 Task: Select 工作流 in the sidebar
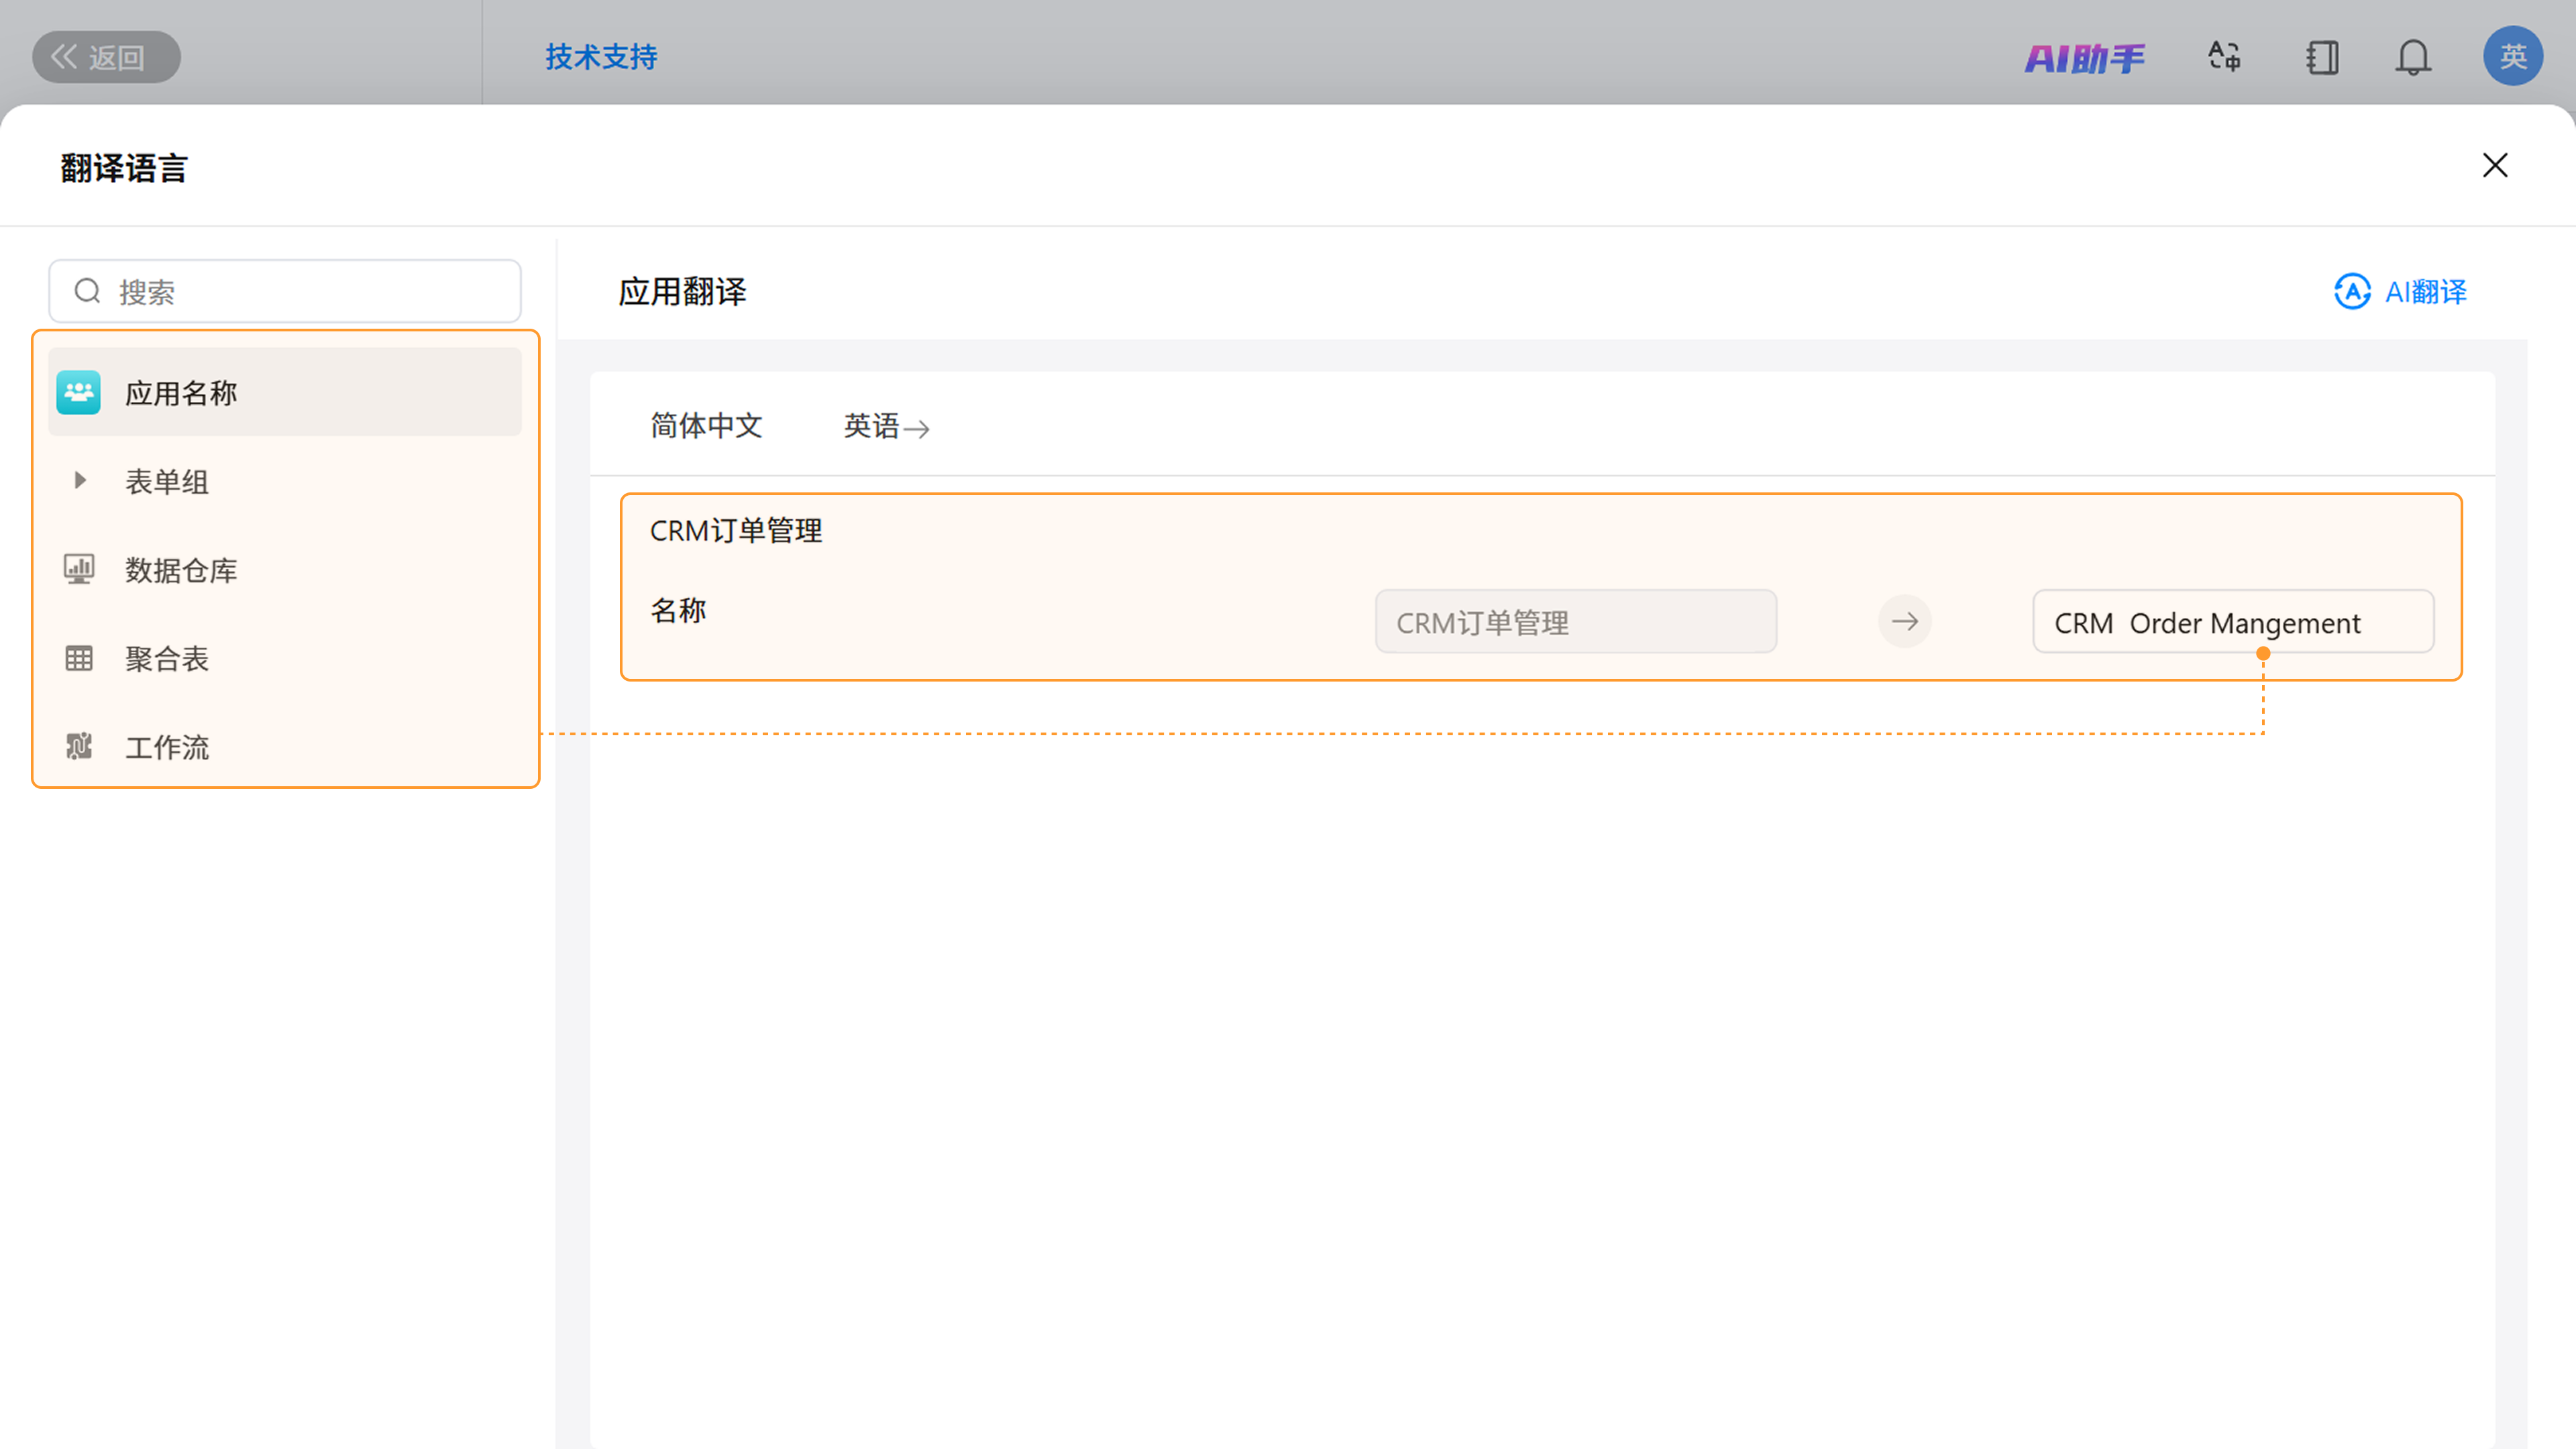coord(285,746)
